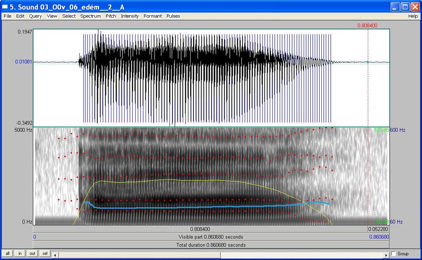Play the 0.052280 segment bar
422x260 pixels.
tap(378, 229)
